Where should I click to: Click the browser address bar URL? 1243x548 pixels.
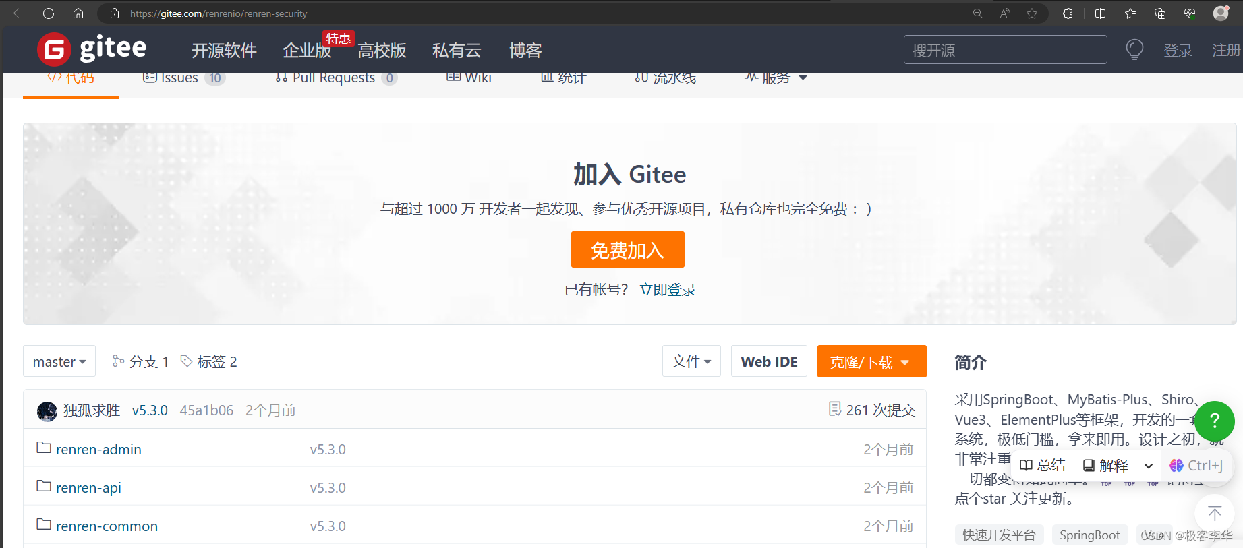219,13
